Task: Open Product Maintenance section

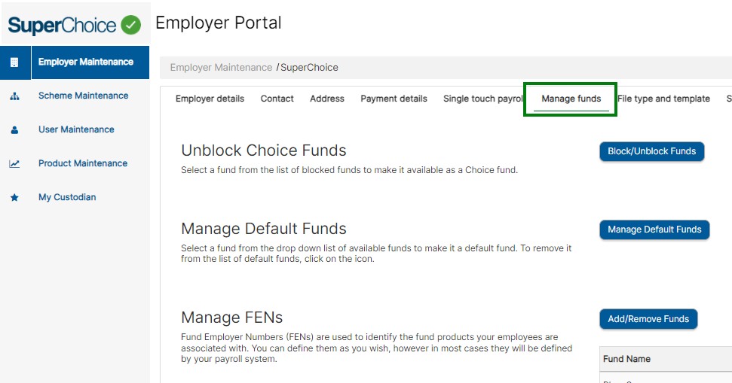Action: pyautogui.click(x=83, y=163)
